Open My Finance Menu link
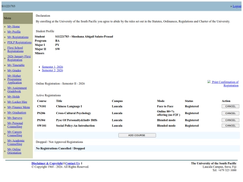Screen dimensions: 243x182 click(18, 107)
